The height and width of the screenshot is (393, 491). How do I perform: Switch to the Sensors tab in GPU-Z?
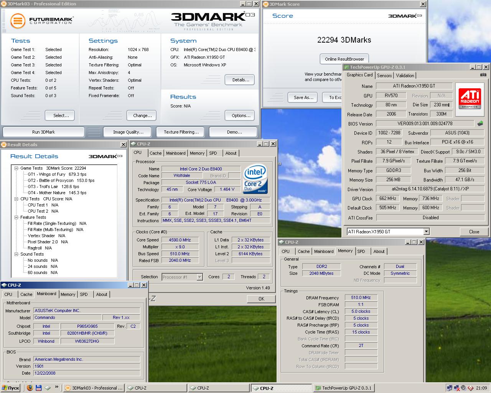384,76
